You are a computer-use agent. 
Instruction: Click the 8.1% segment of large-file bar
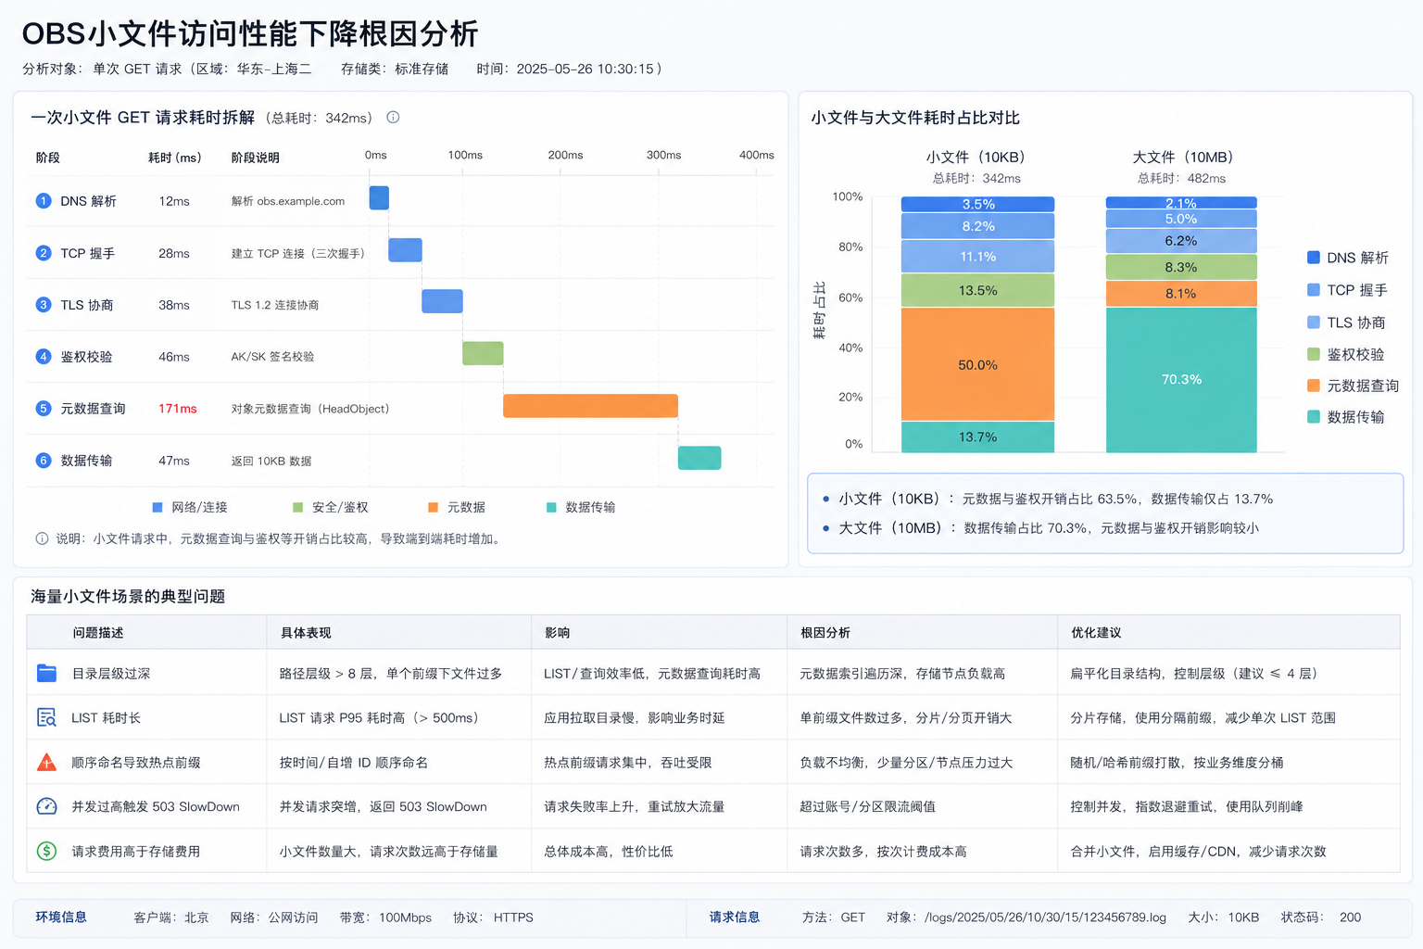[x=1181, y=293]
